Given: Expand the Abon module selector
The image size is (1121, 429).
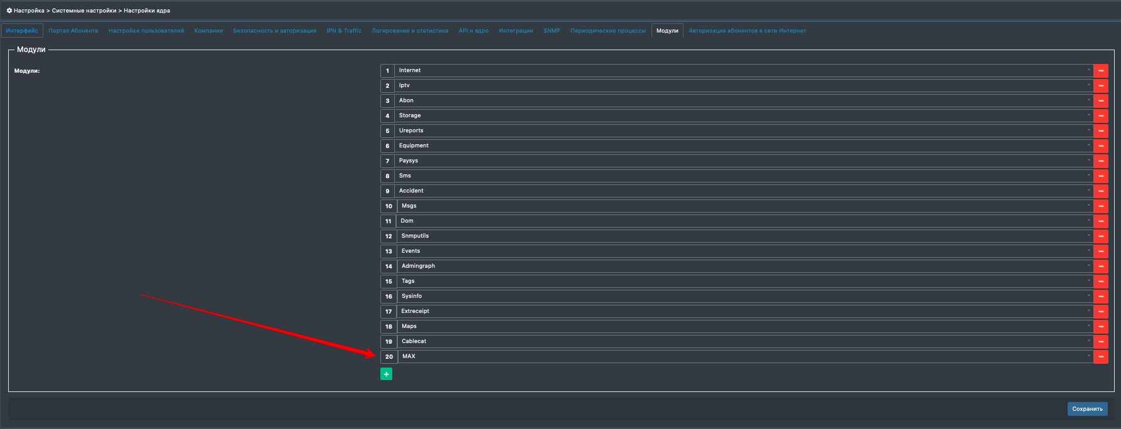Looking at the screenshot, I should 744,101.
